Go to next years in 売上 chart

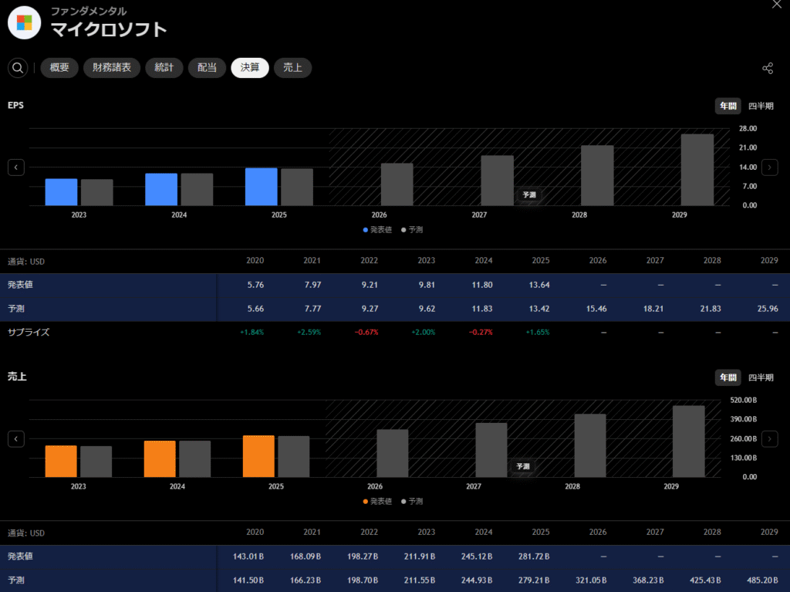coord(769,438)
